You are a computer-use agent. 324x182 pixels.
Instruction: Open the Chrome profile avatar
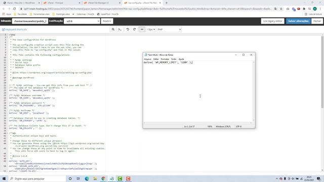pyautogui.click(x=315, y=9)
